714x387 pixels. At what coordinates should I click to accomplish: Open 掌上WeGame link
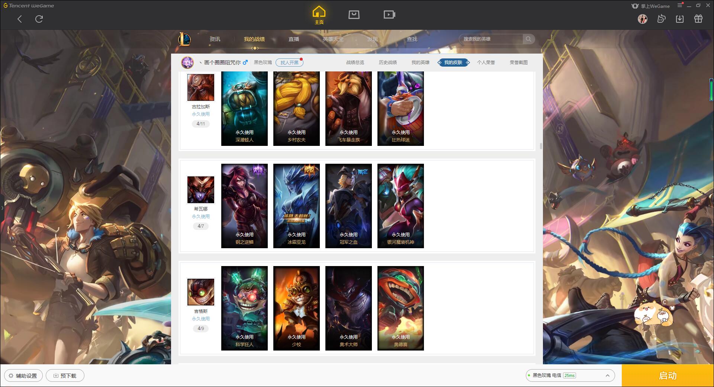coord(650,6)
